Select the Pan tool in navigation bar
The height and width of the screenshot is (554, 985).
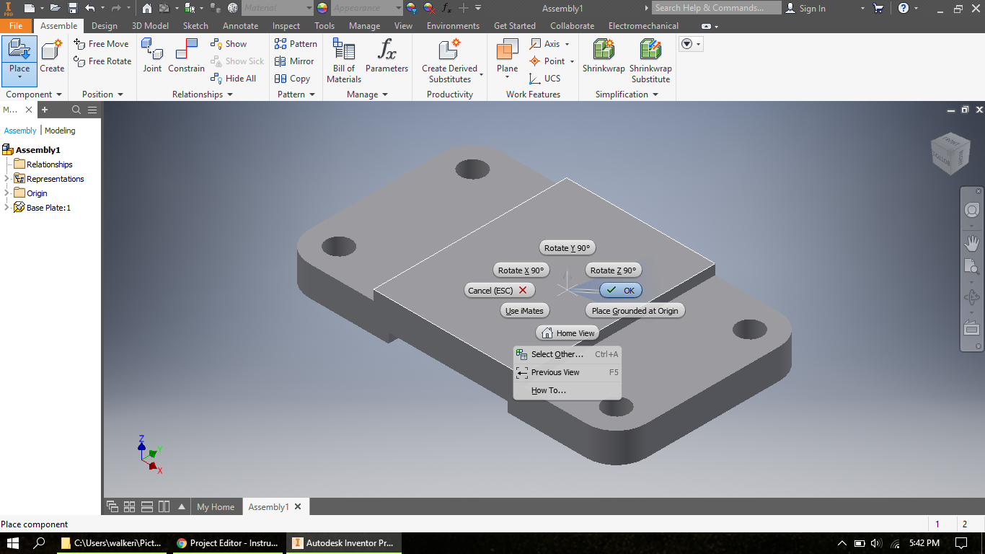971,243
